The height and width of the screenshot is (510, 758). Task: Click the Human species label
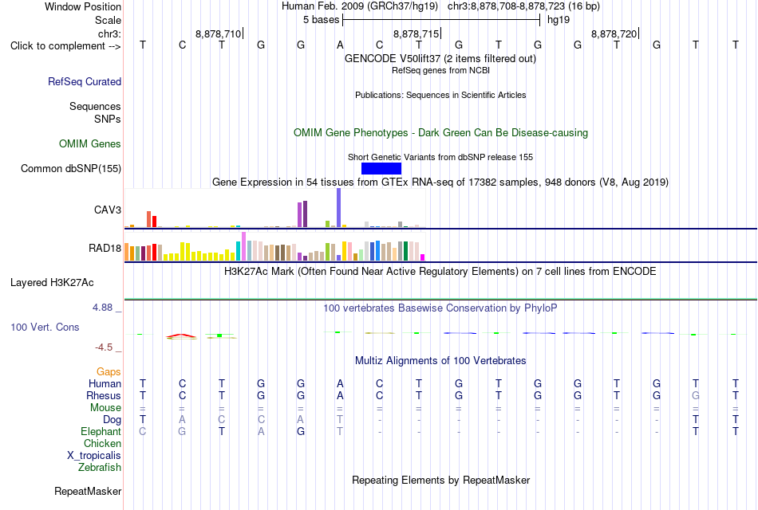(105, 384)
